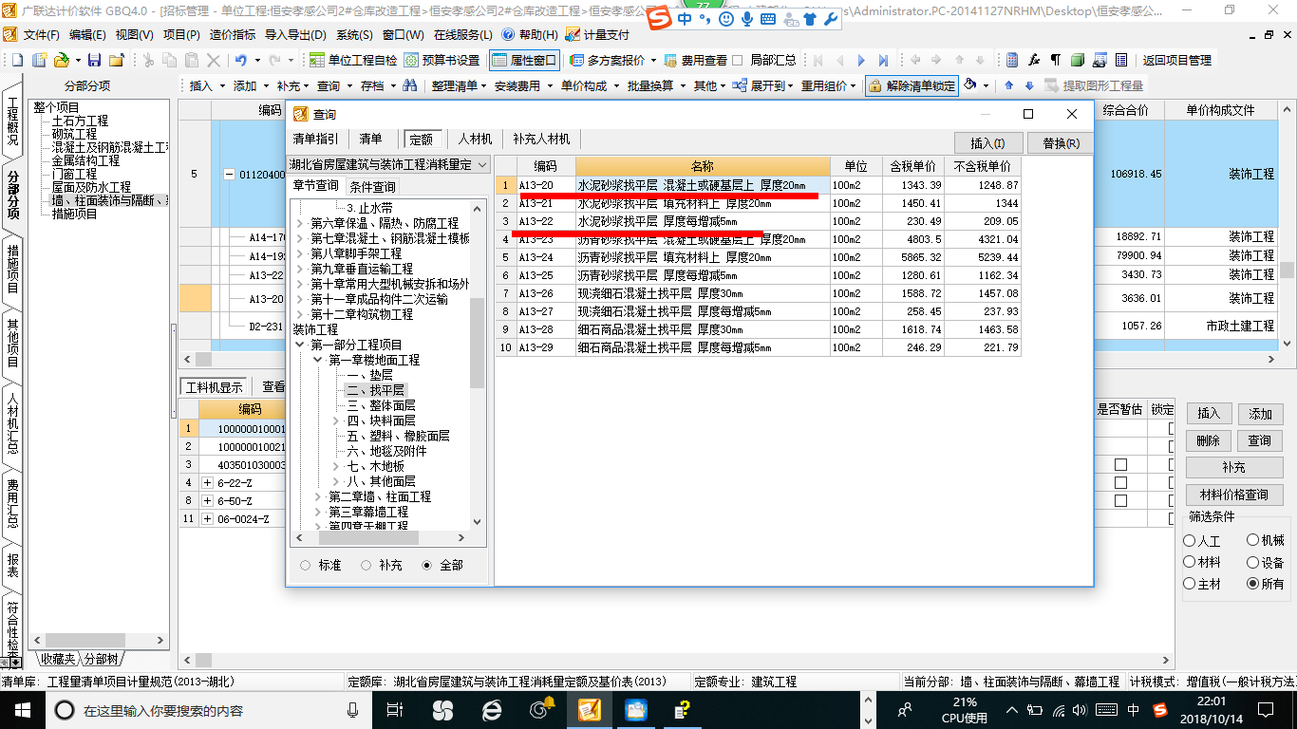
Task: Click 解除清单锁定 lock button
Action: click(912, 85)
